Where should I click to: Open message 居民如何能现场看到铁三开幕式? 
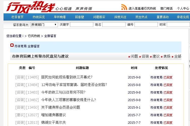tap(67, 77)
